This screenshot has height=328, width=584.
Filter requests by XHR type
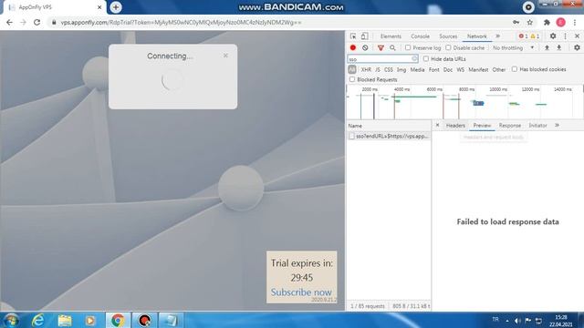[x=366, y=69]
